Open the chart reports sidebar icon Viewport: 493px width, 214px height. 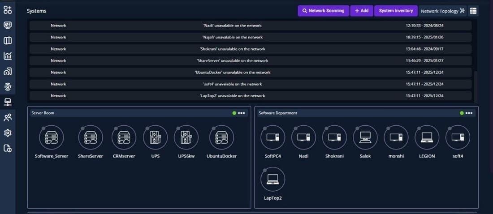point(8,56)
